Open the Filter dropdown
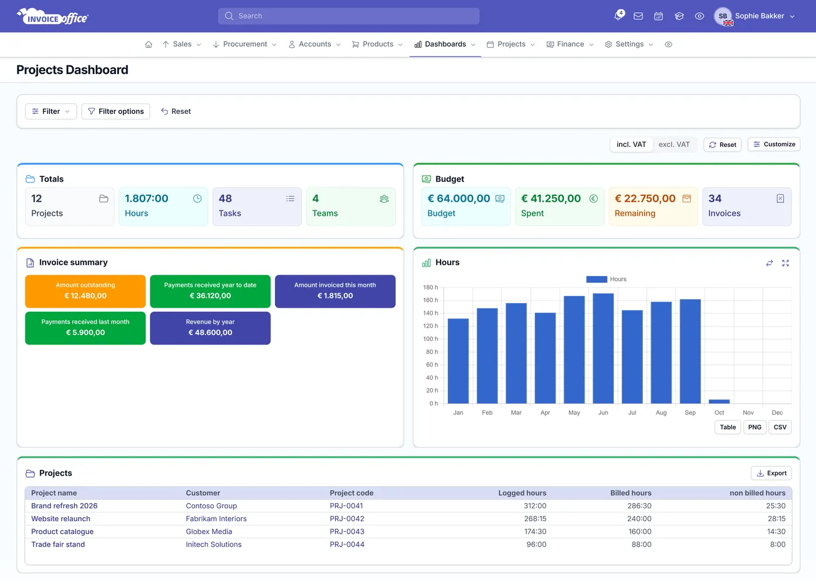 [51, 111]
